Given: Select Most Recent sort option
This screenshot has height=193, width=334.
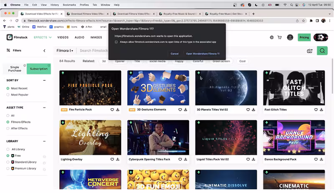Looking at the screenshot, I should click(8, 88).
